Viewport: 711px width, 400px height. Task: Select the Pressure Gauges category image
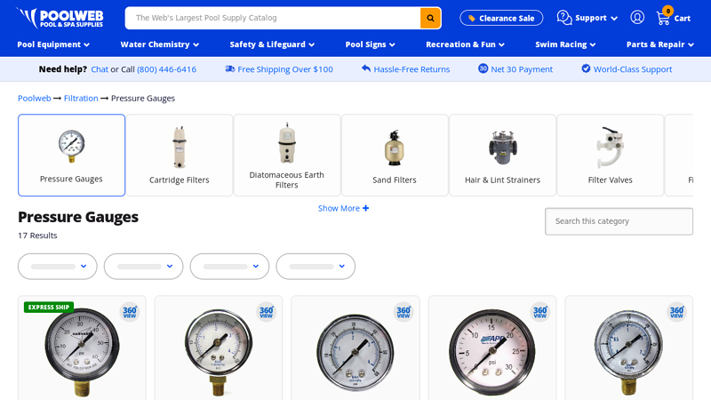pyautogui.click(x=72, y=146)
